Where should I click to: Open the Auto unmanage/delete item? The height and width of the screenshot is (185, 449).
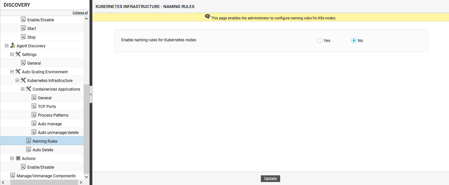tap(58, 133)
